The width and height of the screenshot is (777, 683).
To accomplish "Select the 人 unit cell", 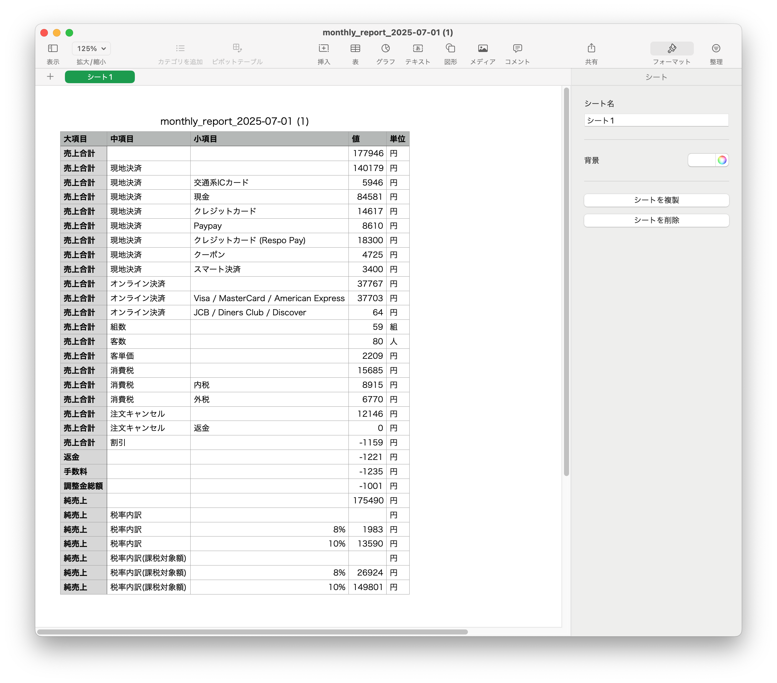I will [x=398, y=341].
